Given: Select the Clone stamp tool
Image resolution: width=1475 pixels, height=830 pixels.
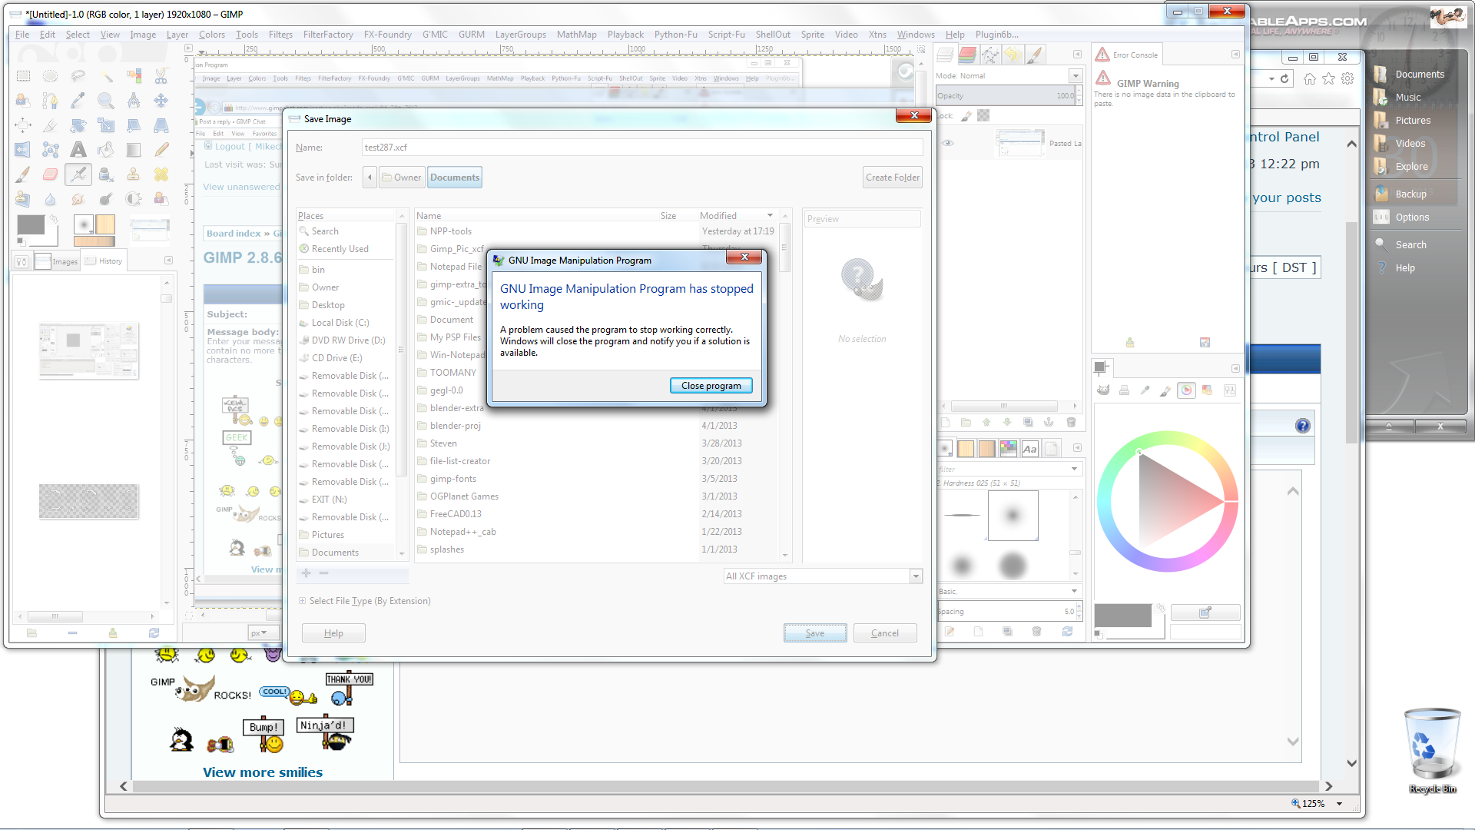Looking at the screenshot, I should [x=134, y=174].
